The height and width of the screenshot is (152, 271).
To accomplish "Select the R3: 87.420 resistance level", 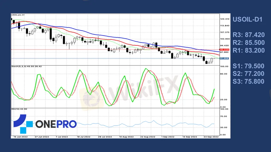I will tap(249, 34).
